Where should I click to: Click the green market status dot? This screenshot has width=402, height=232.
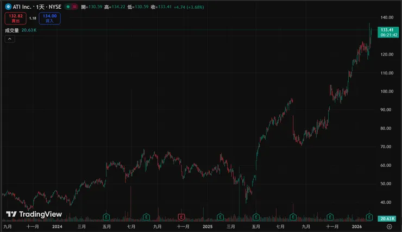pyautogui.click(x=68, y=7)
